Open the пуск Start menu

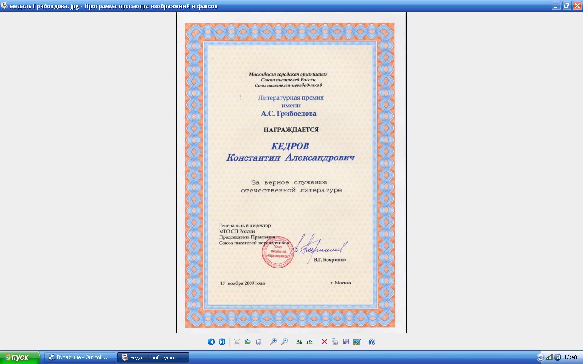(20, 358)
